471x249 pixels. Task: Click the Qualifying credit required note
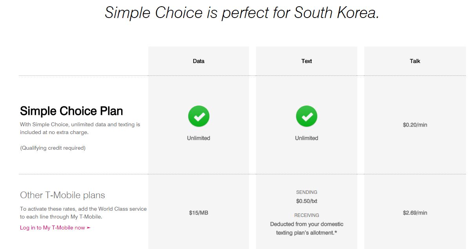53,148
